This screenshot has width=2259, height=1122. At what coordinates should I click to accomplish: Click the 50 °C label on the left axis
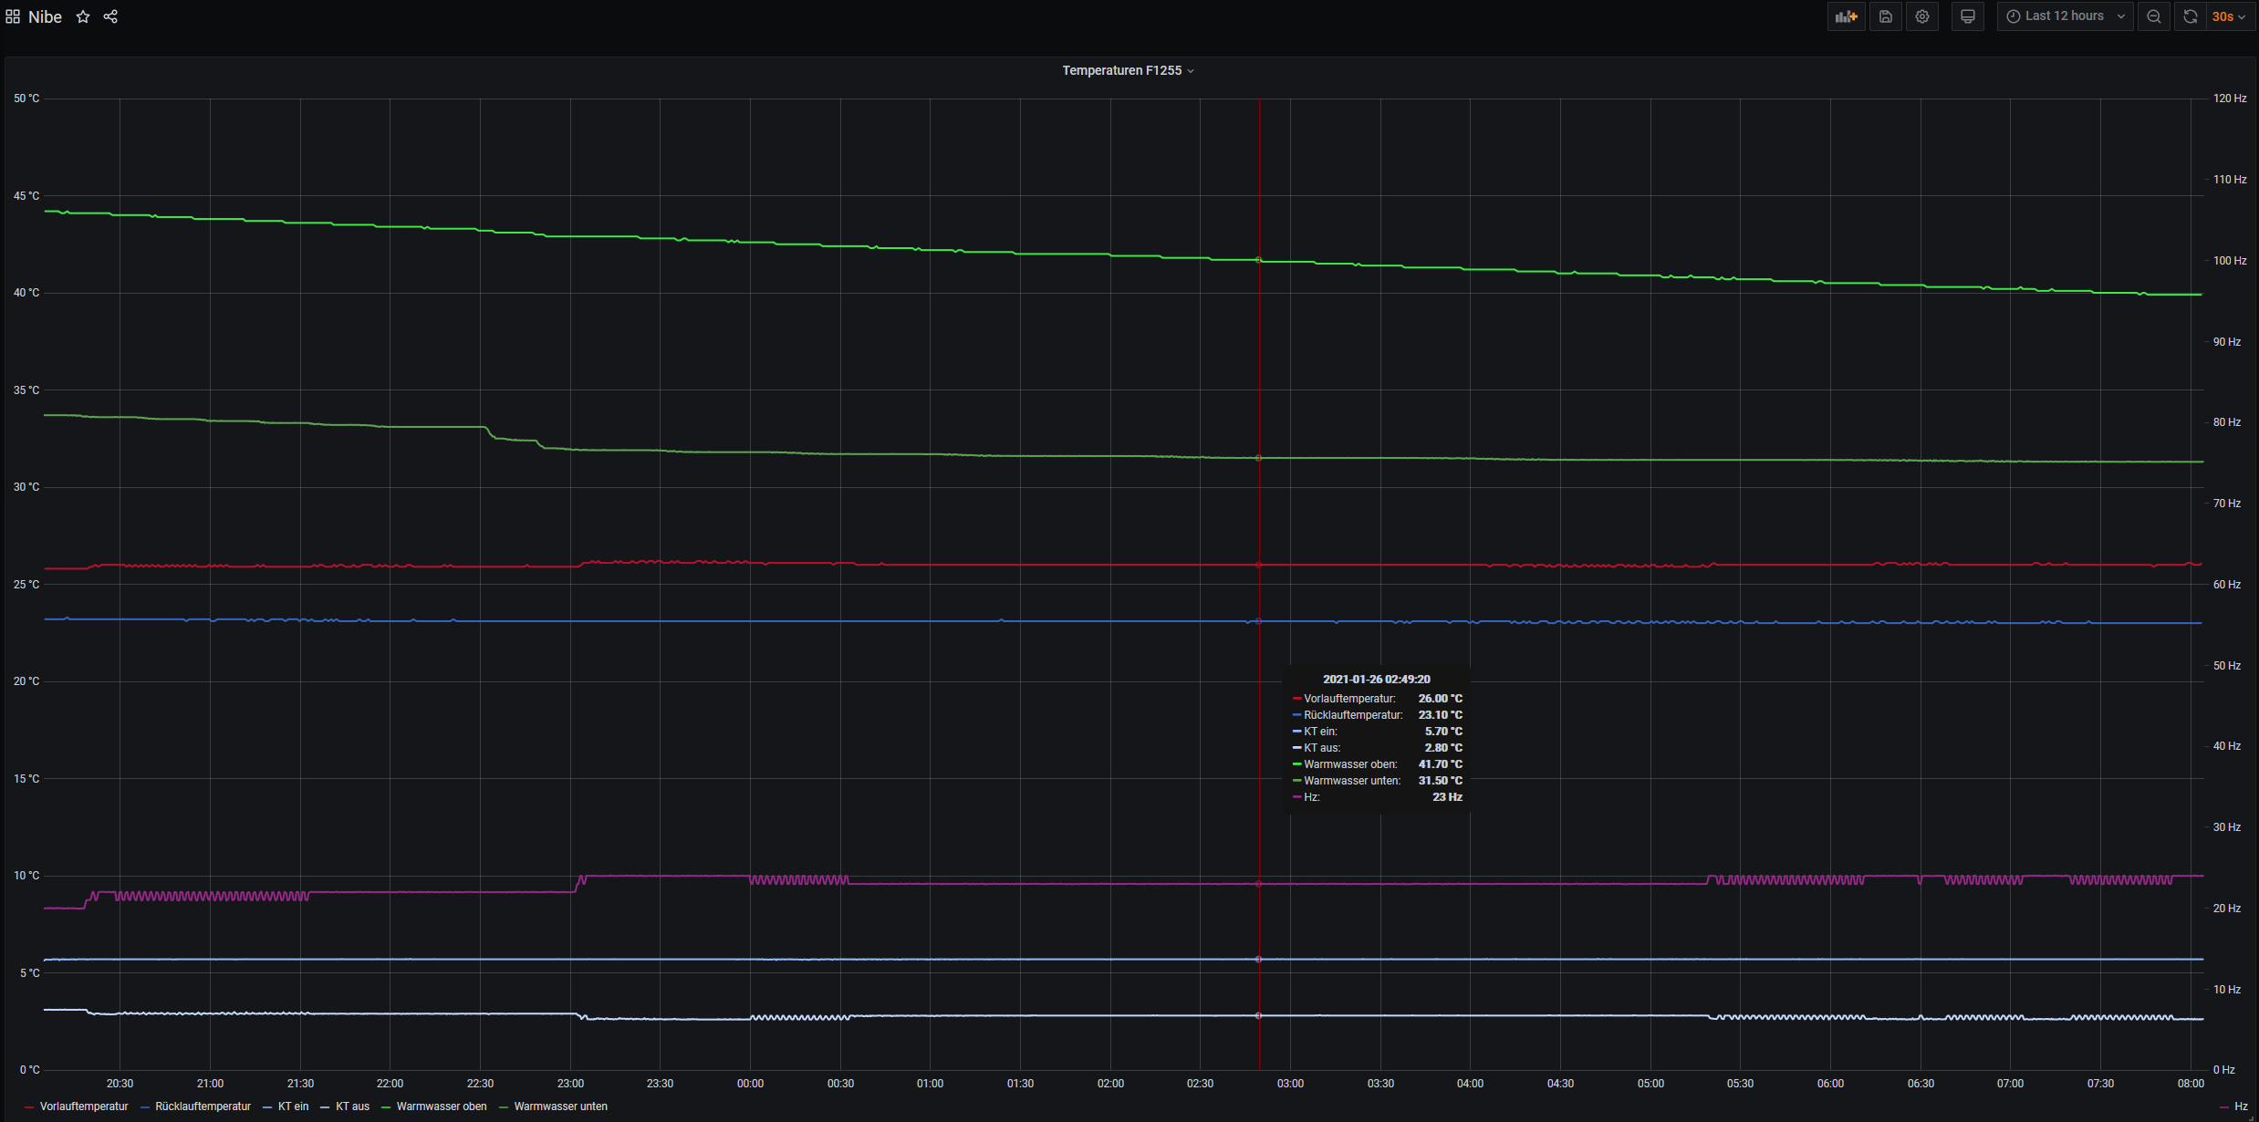tap(26, 99)
